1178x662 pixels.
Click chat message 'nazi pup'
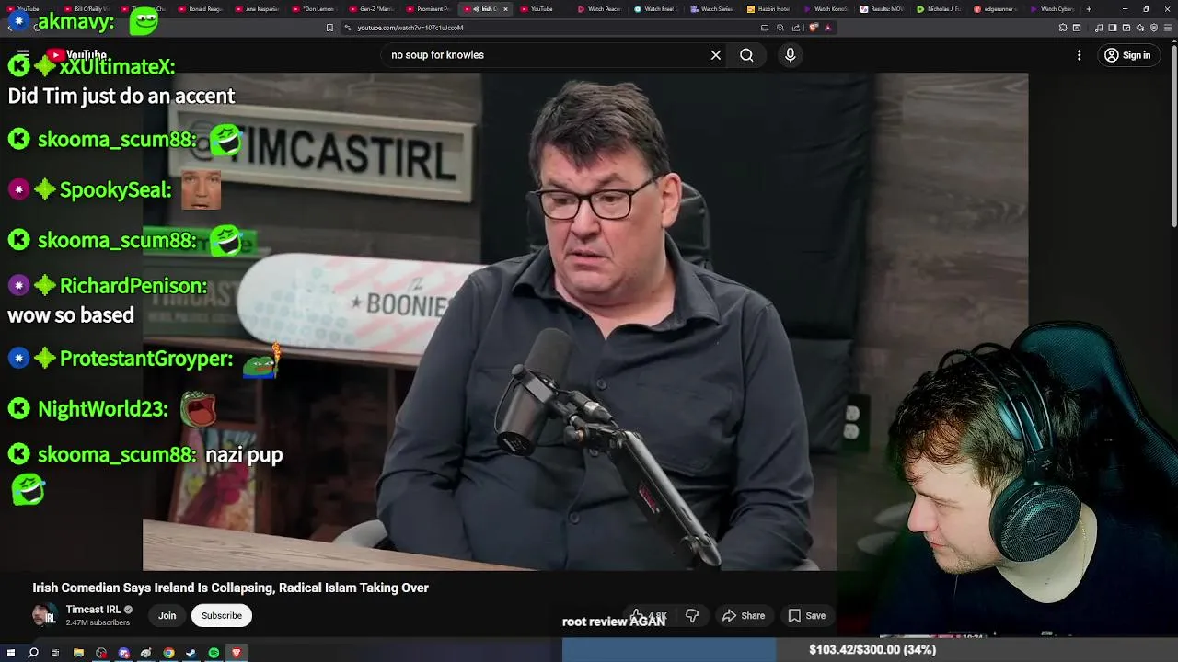244,455
